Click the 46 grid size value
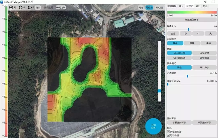The image size is (218, 138). (x=215, y=26)
